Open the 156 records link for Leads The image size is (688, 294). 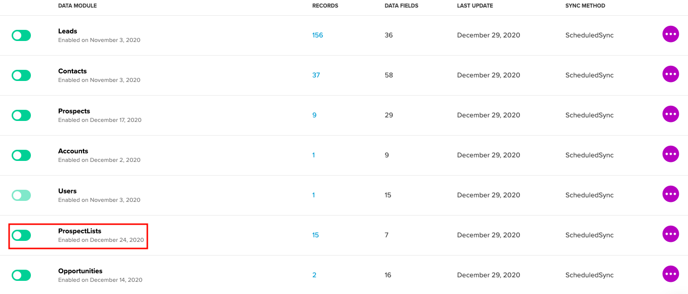317,35
